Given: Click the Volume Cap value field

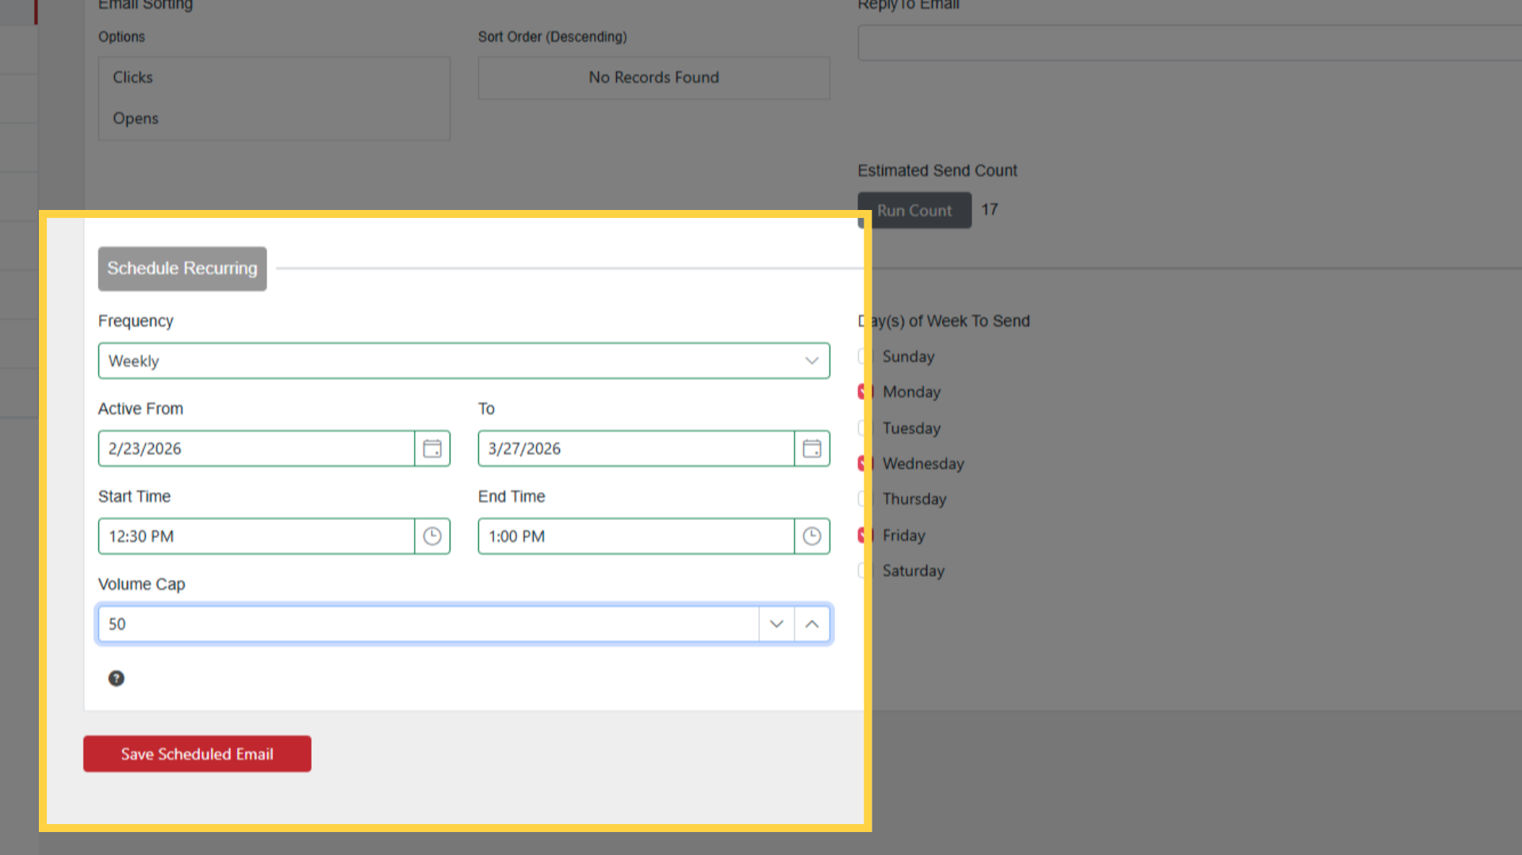Looking at the screenshot, I should coord(428,624).
